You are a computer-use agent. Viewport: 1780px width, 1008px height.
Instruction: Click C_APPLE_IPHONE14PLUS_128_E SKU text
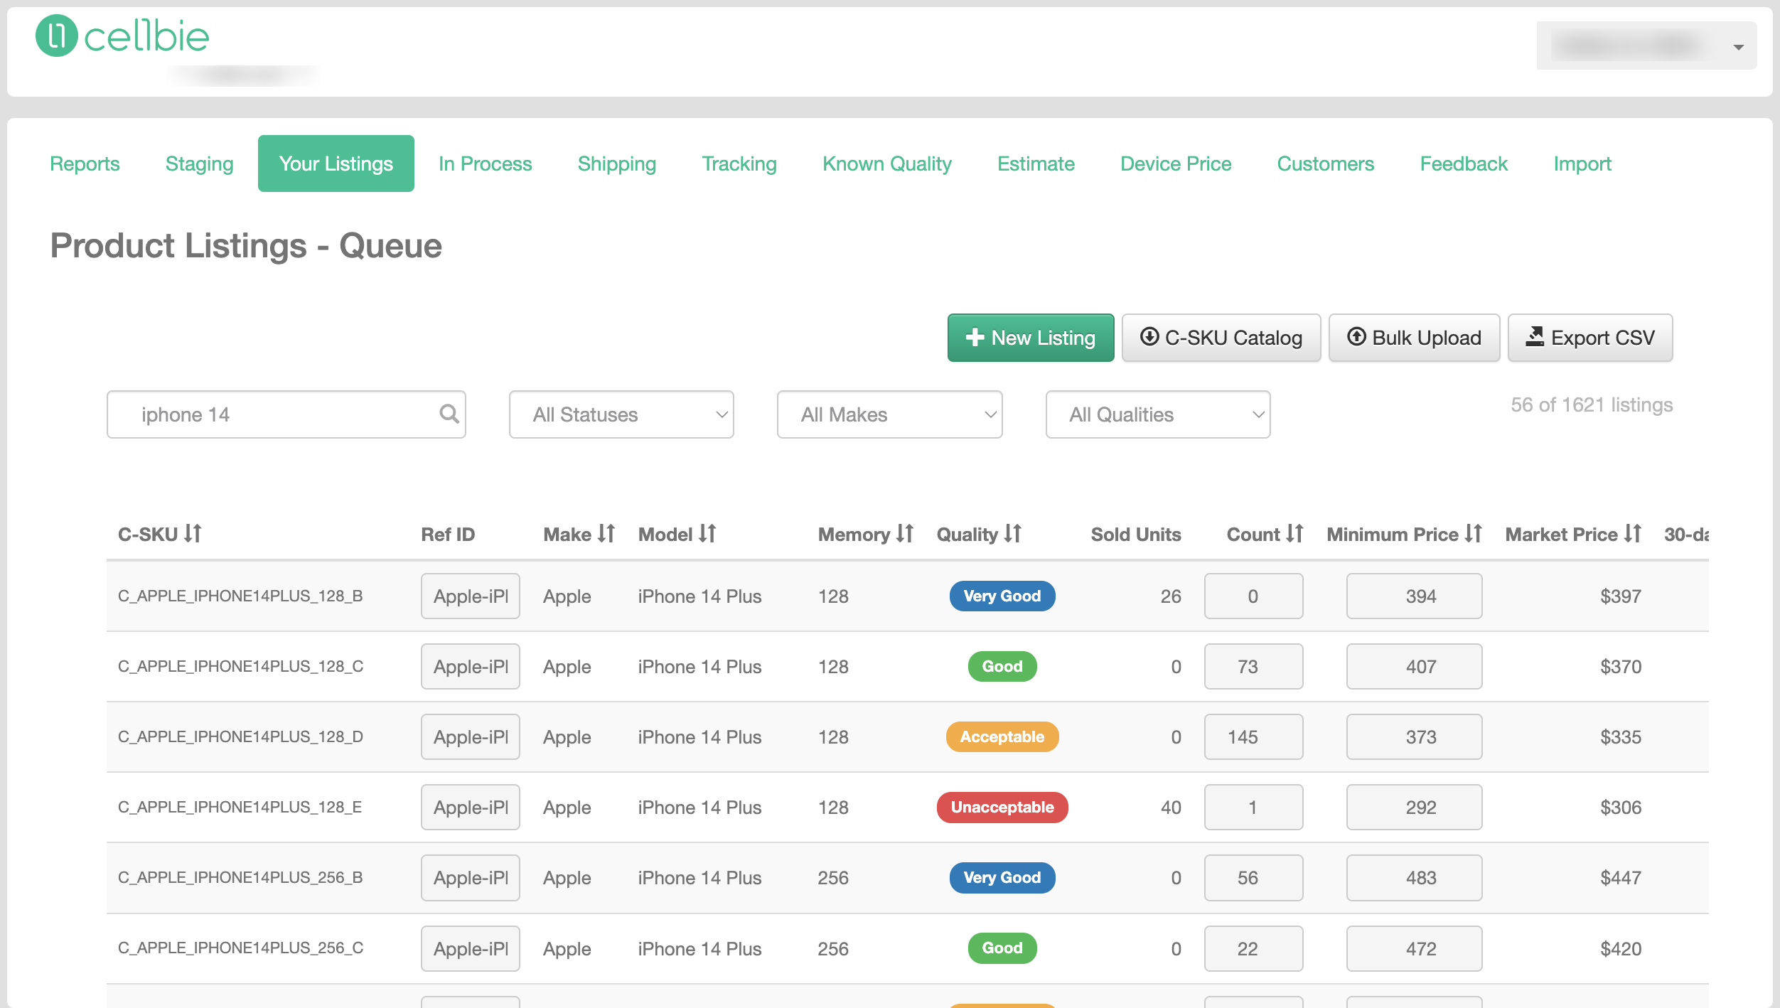tap(240, 807)
